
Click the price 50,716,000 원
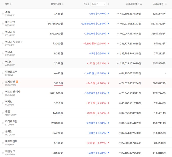coord(56,24)
